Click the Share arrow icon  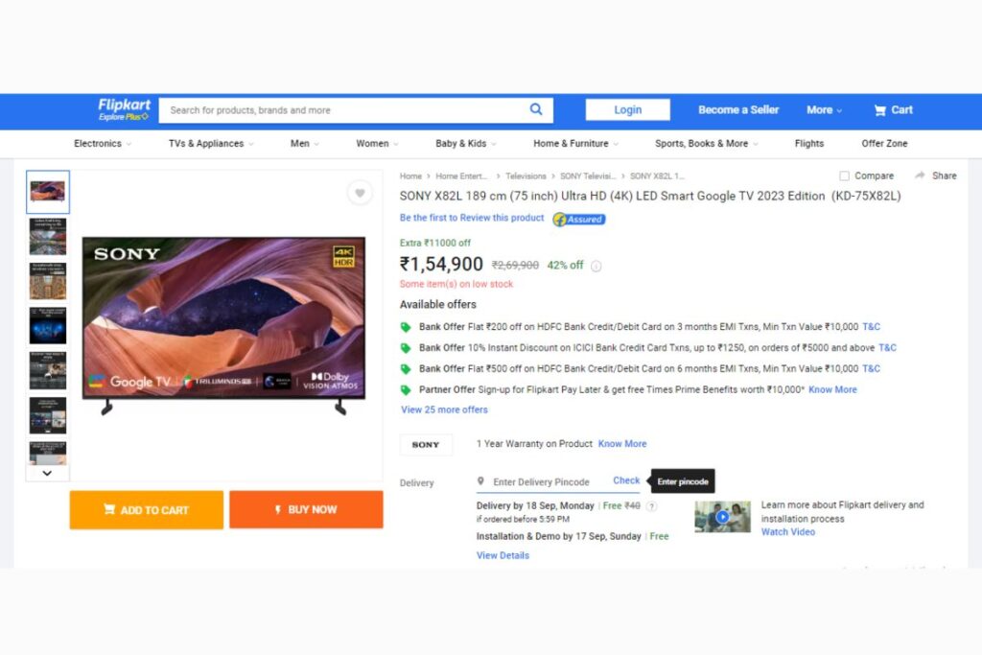coord(920,175)
